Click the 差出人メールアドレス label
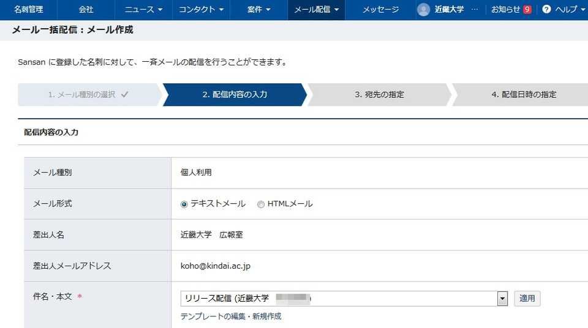This screenshot has height=328, width=588. coord(72,266)
